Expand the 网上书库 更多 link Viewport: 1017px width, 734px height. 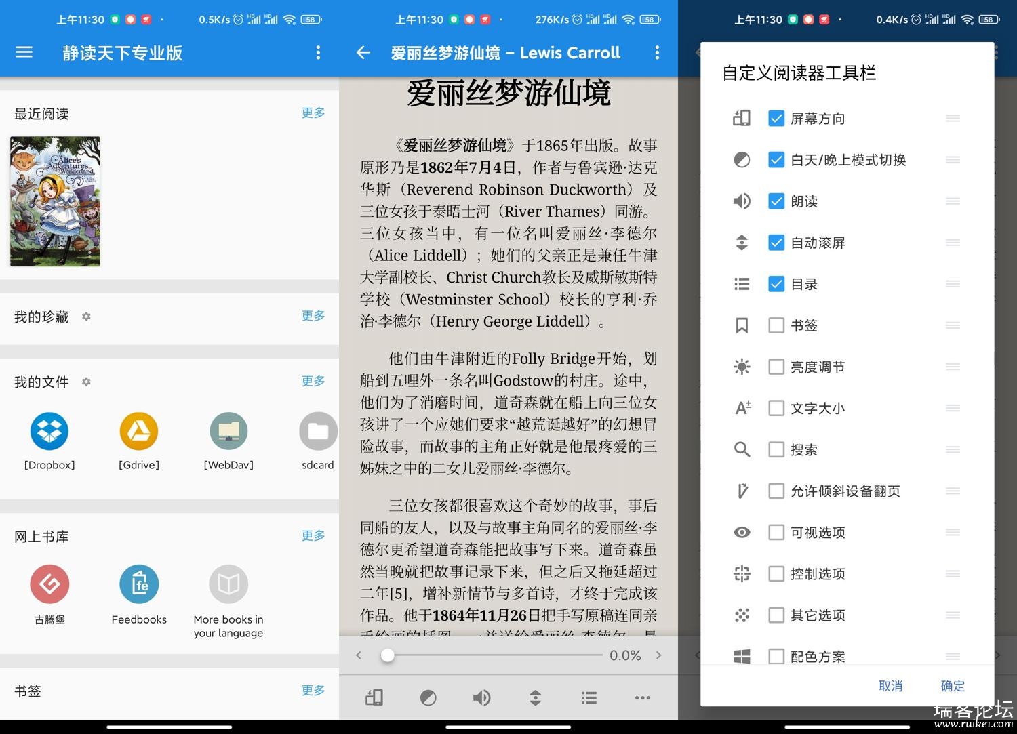tap(313, 535)
